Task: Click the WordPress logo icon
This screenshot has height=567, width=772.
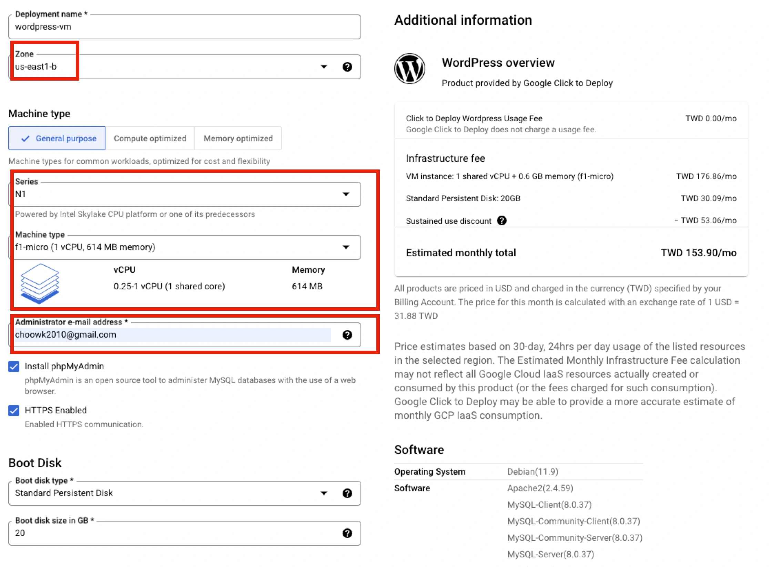Action: point(409,69)
